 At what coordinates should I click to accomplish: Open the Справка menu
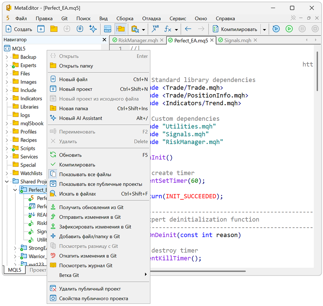click(x=225, y=19)
